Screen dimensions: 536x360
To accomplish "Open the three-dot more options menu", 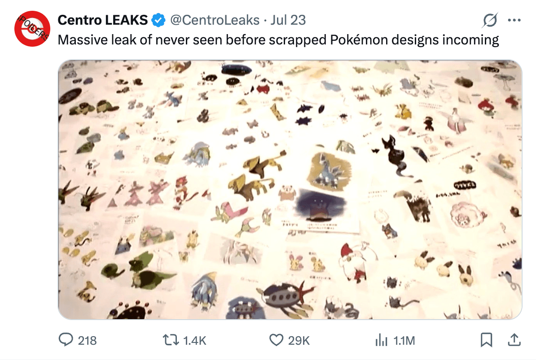I will (x=514, y=20).
